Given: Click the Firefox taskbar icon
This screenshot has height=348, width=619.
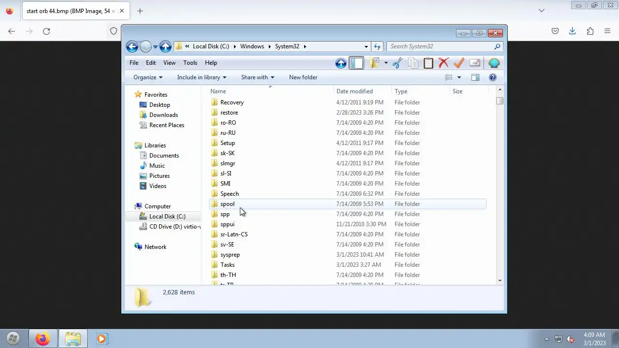Looking at the screenshot, I should tap(43, 339).
